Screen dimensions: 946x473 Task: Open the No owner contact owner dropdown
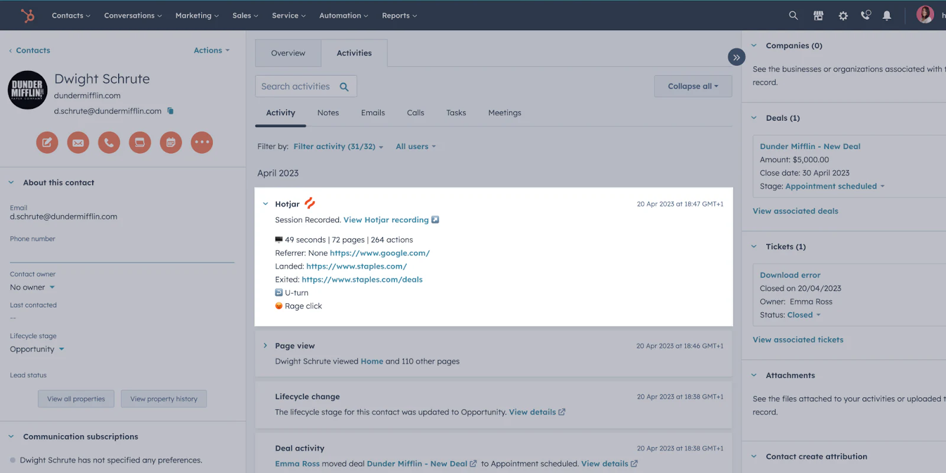point(33,287)
